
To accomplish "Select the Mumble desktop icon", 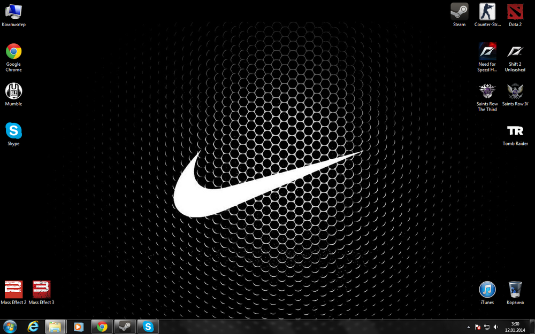I will pos(13,91).
